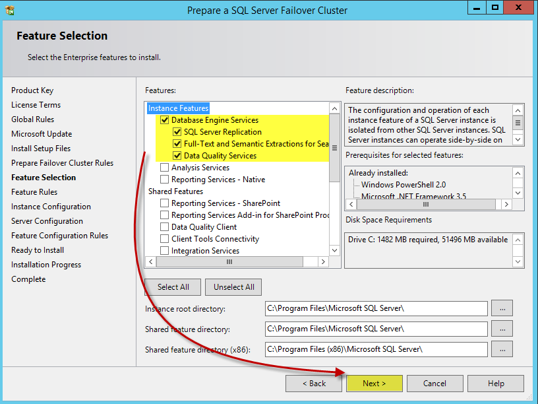Select Shared Features tree node
The image size is (538, 404).
(175, 191)
